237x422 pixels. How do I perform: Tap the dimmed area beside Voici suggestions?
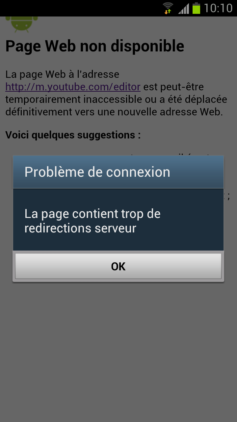(x=188, y=135)
